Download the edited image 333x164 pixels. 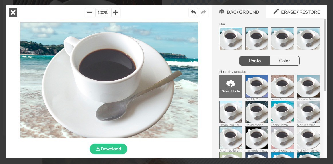click(108, 149)
